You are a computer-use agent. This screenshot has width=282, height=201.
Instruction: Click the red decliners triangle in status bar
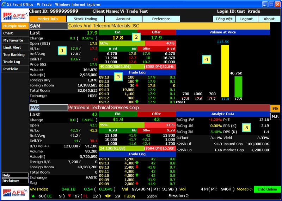click(69, 196)
